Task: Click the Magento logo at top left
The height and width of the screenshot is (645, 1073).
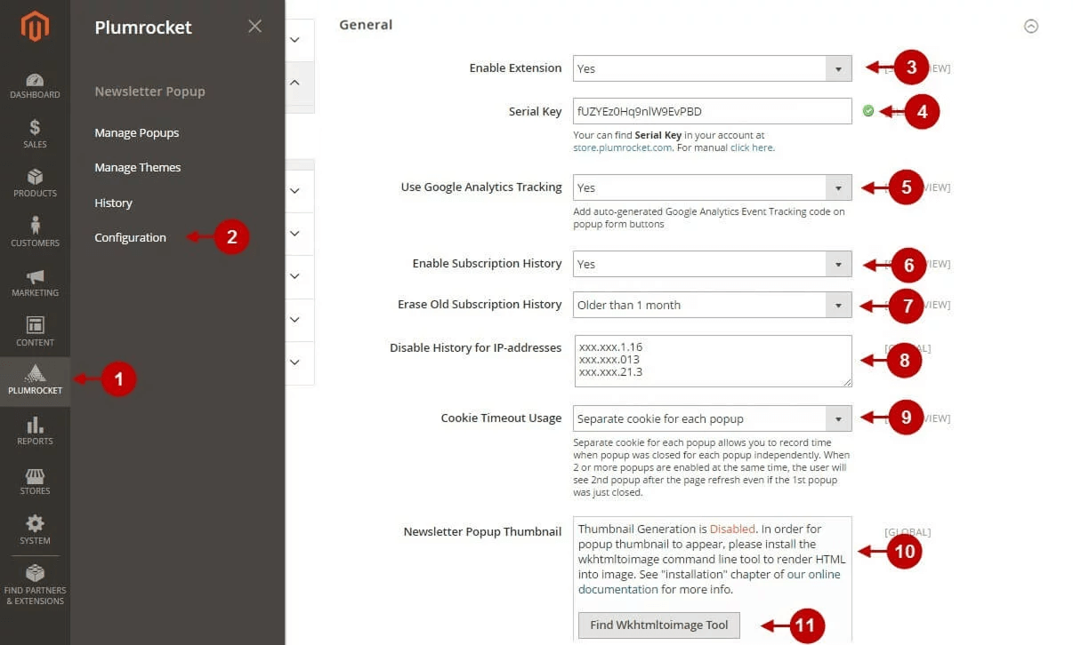Action: tap(35, 26)
